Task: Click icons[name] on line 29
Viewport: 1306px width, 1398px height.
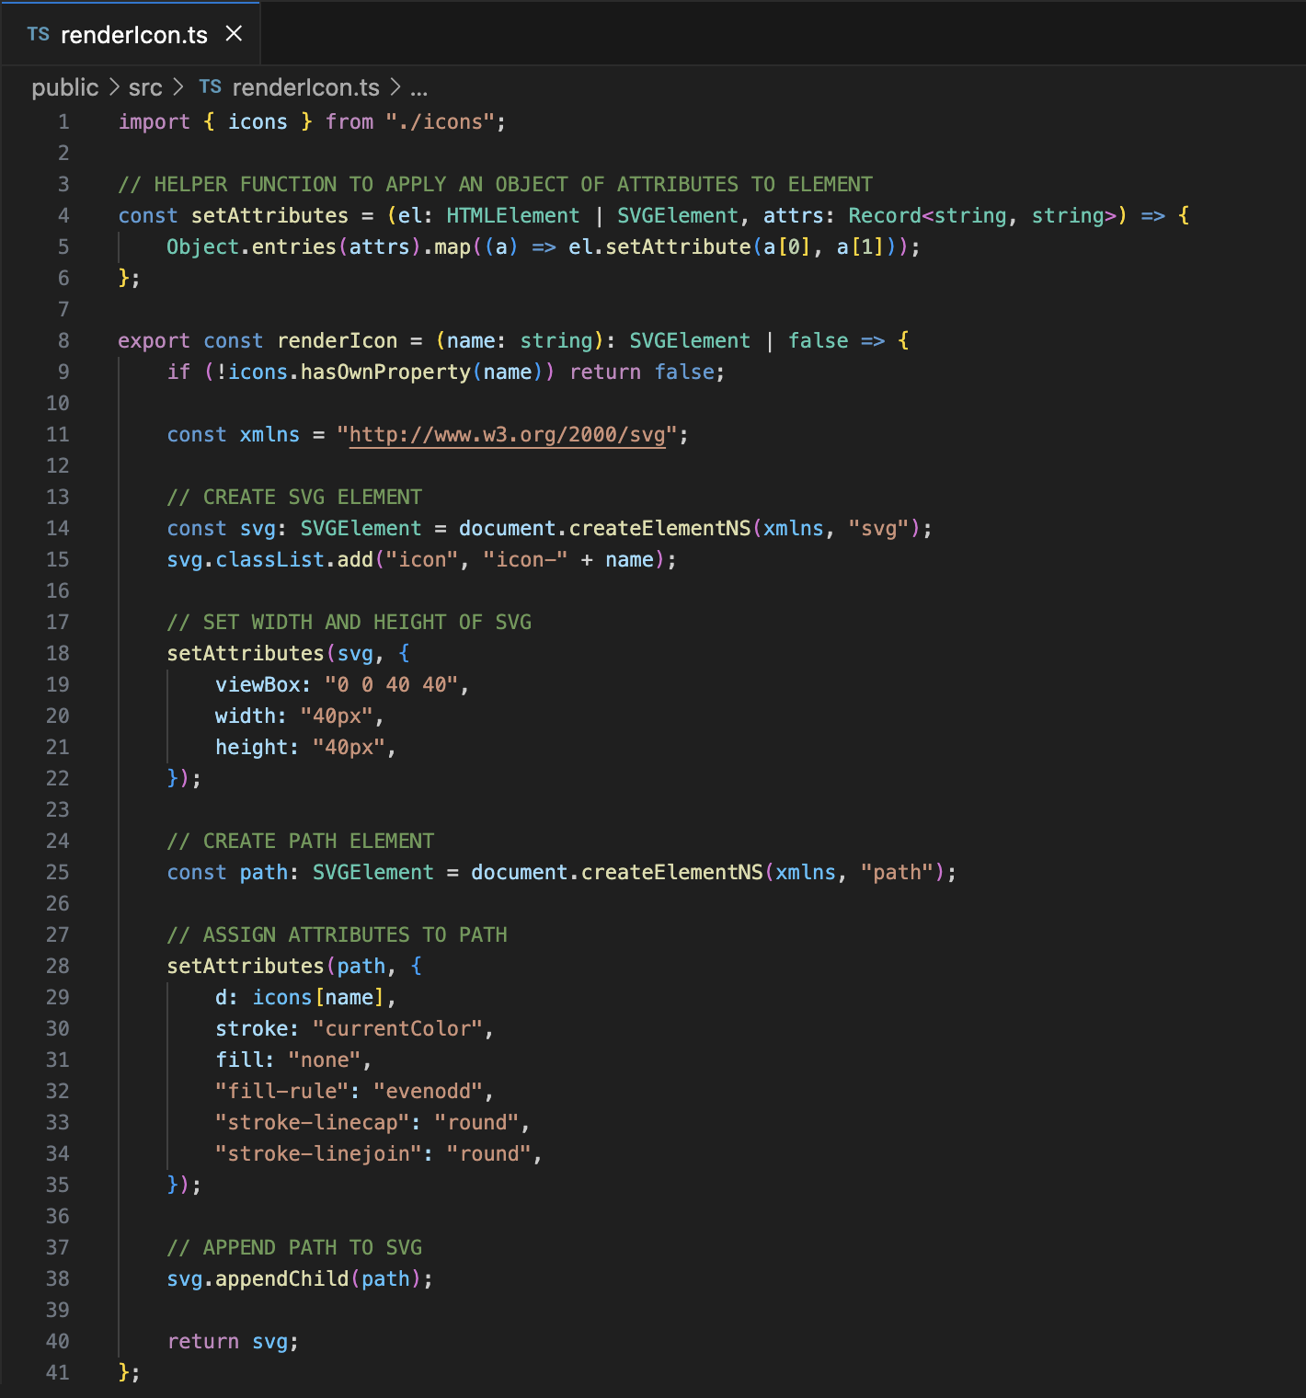Action: (x=318, y=997)
